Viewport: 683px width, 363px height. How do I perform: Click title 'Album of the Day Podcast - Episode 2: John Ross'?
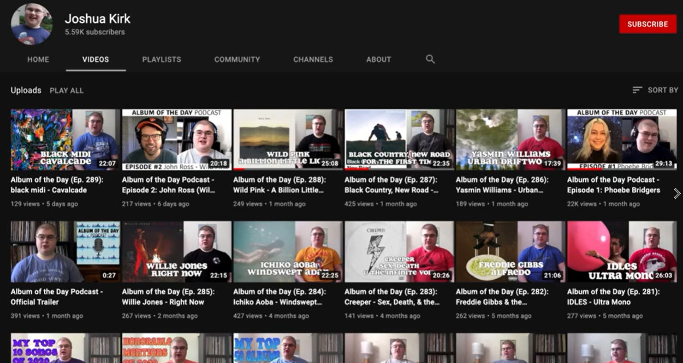[169, 185]
